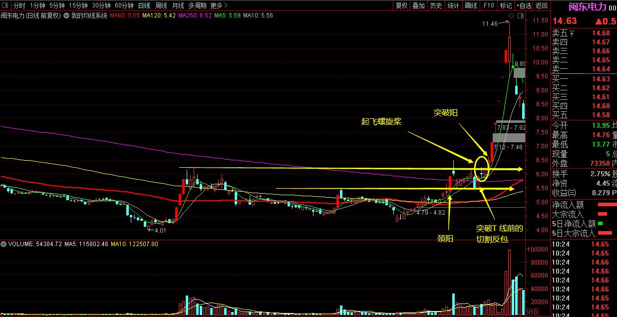Screen dimensions: 617x317
Task: Click the 净流入额 row in the side panel
Action: point(584,205)
